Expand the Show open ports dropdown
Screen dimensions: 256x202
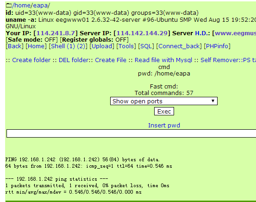(x=164, y=101)
